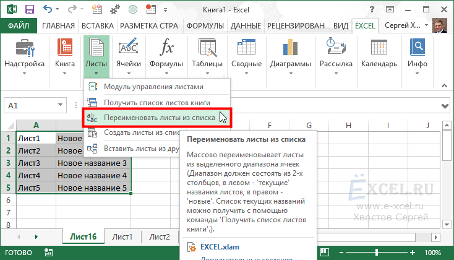This screenshot has width=454, height=260.
Task: Open the Таблицы table icon
Action: [207, 48]
